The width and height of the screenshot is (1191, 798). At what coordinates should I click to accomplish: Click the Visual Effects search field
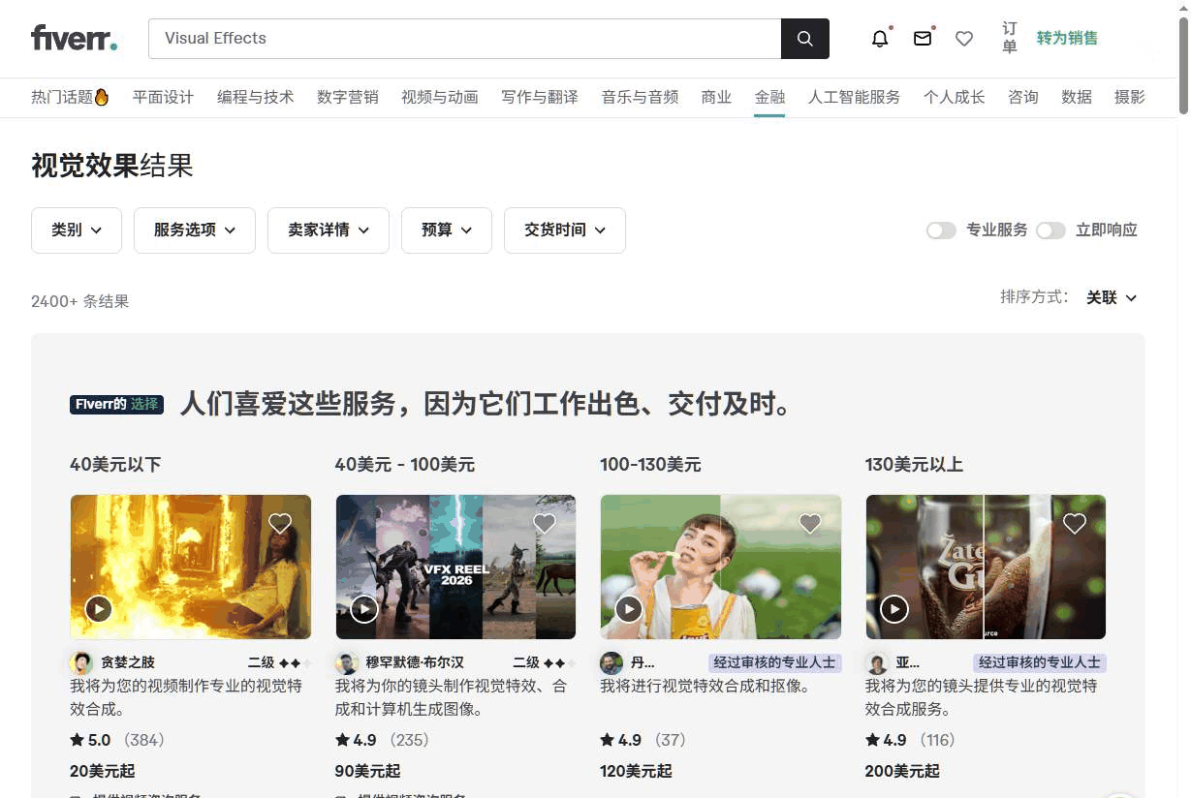(x=465, y=39)
